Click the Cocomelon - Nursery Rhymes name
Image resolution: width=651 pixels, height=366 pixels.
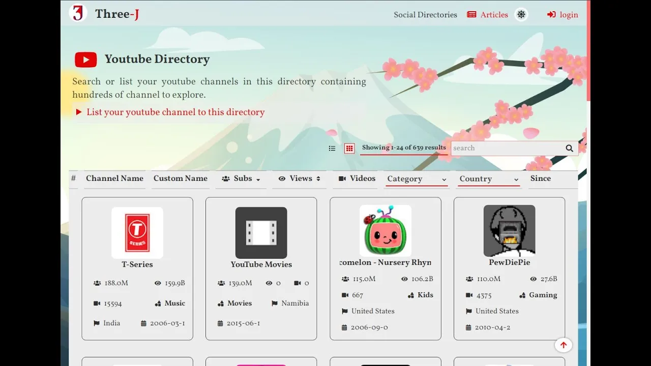[x=386, y=262]
